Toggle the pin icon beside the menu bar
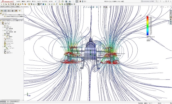Image resolution: width=172 pixels, height=104 pixels. (56, 1)
